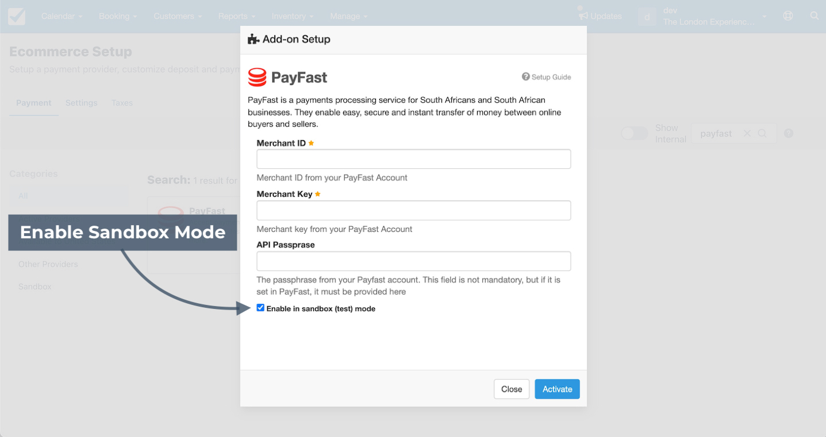Click the Close button
826x437 pixels.
512,389
